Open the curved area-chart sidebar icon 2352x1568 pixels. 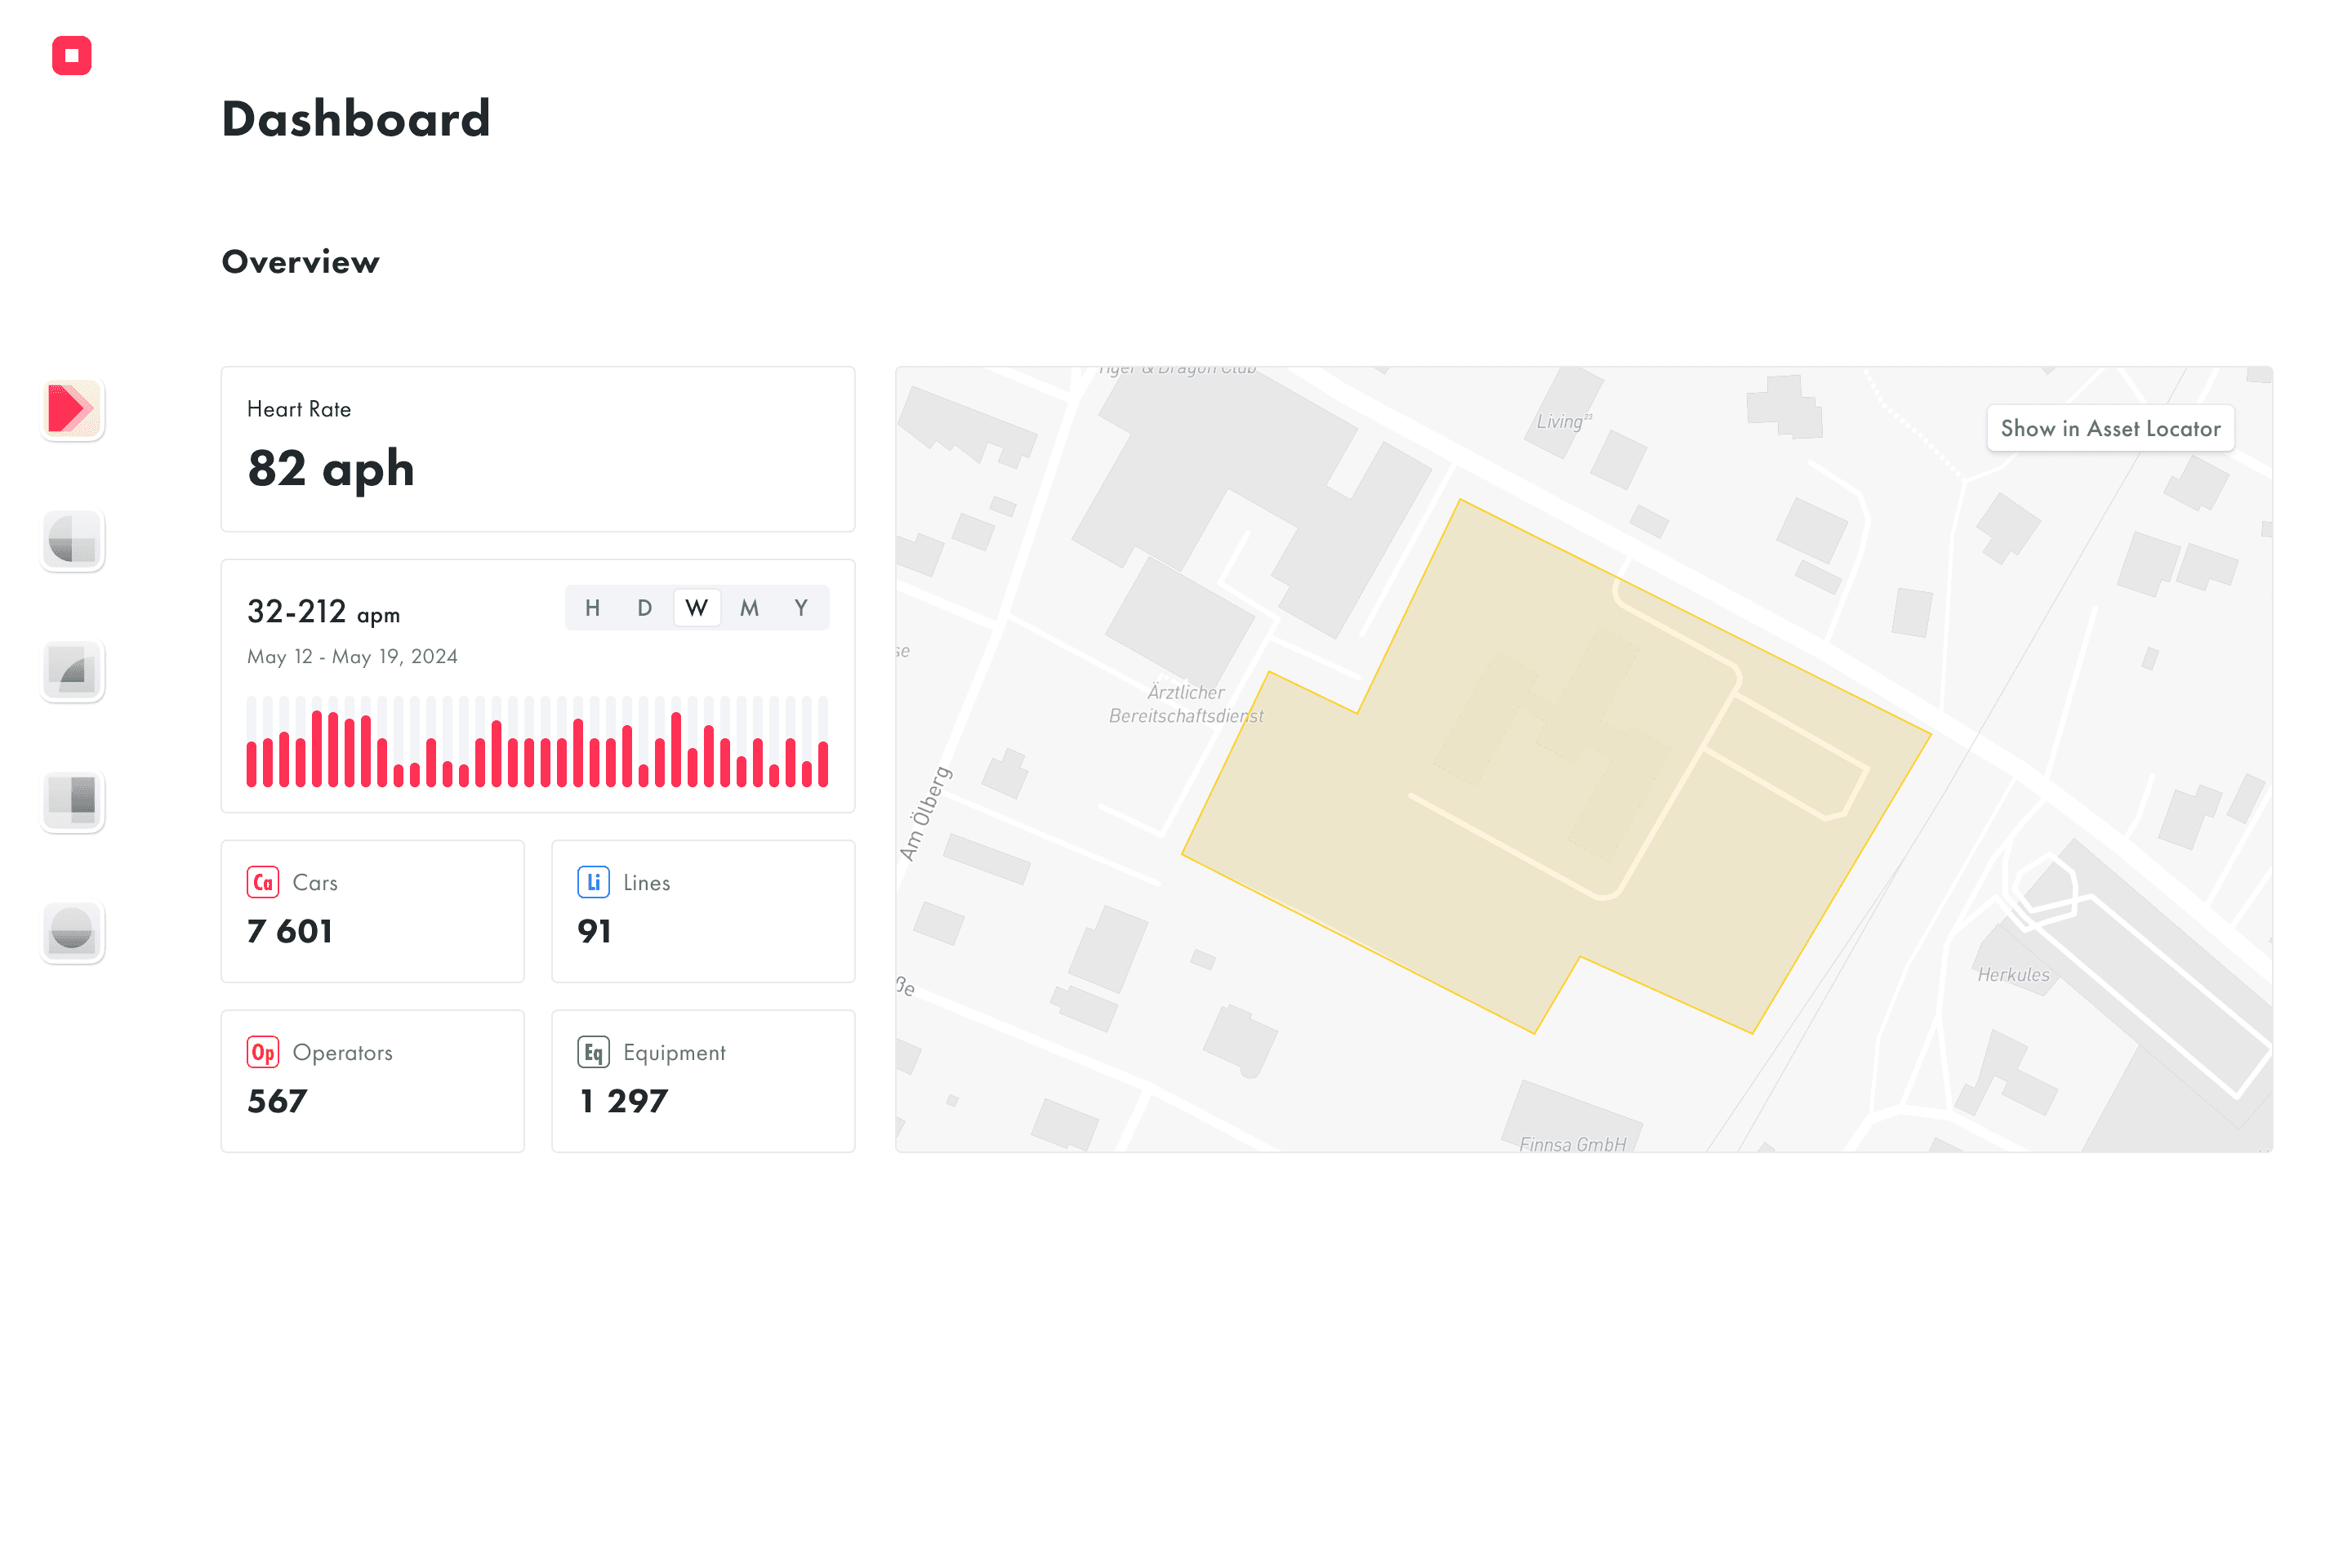tap(72, 671)
